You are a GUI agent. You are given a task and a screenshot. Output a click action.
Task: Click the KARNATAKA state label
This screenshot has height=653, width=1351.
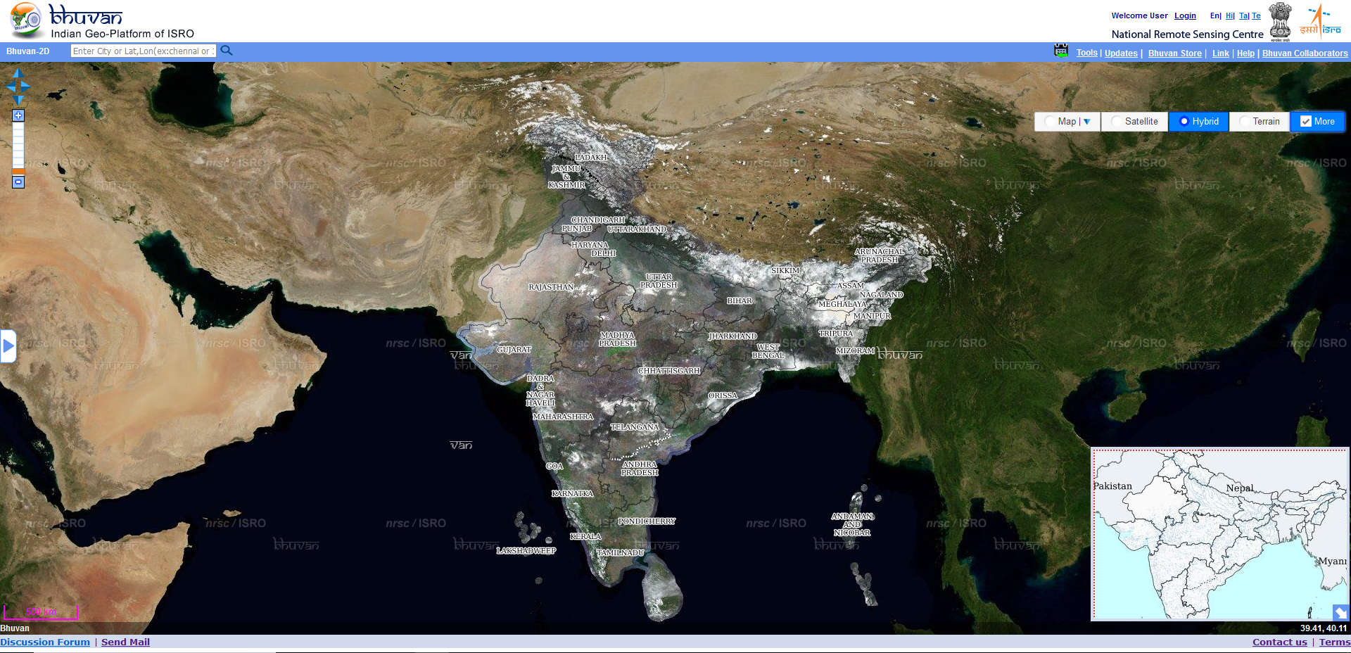click(x=573, y=493)
